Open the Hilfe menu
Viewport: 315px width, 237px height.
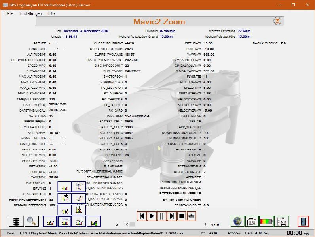51,13
